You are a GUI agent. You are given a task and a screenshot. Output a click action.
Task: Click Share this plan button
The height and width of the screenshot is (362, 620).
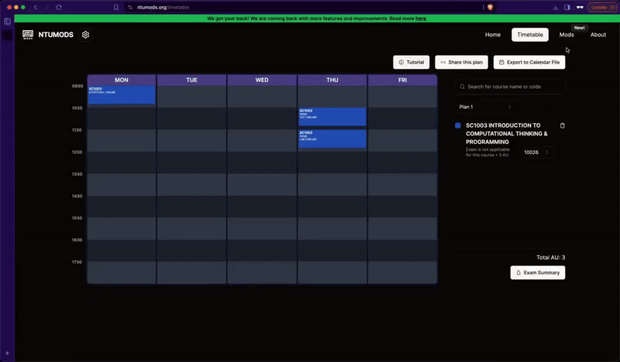pyautogui.click(x=461, y=62)
